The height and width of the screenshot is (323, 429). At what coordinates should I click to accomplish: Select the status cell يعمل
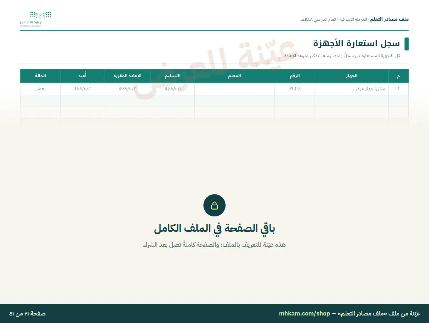40,89
